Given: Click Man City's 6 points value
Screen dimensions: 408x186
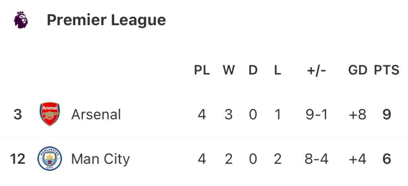Looking at the screenshot, I should coord(387,159).
